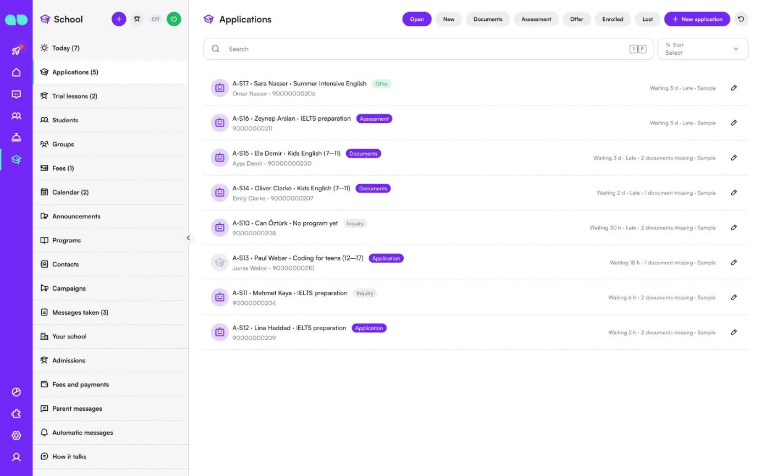Open Groups in the sidebar
Image resolution: width=763 pixels, height=476 pixels.
pyautogui.click(x=111, y=144)
